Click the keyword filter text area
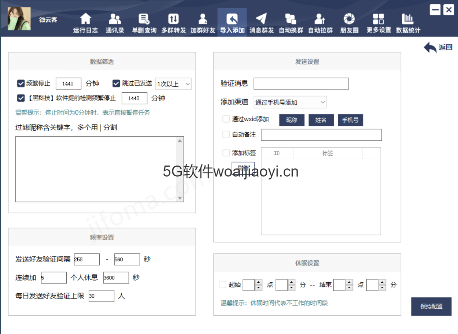Screen dimensions: 458x334 pos(96,169)
